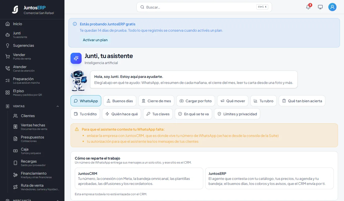344x201 pixels.
Task: Collapse the VENTAS section chevron
Action: [58, 106]
